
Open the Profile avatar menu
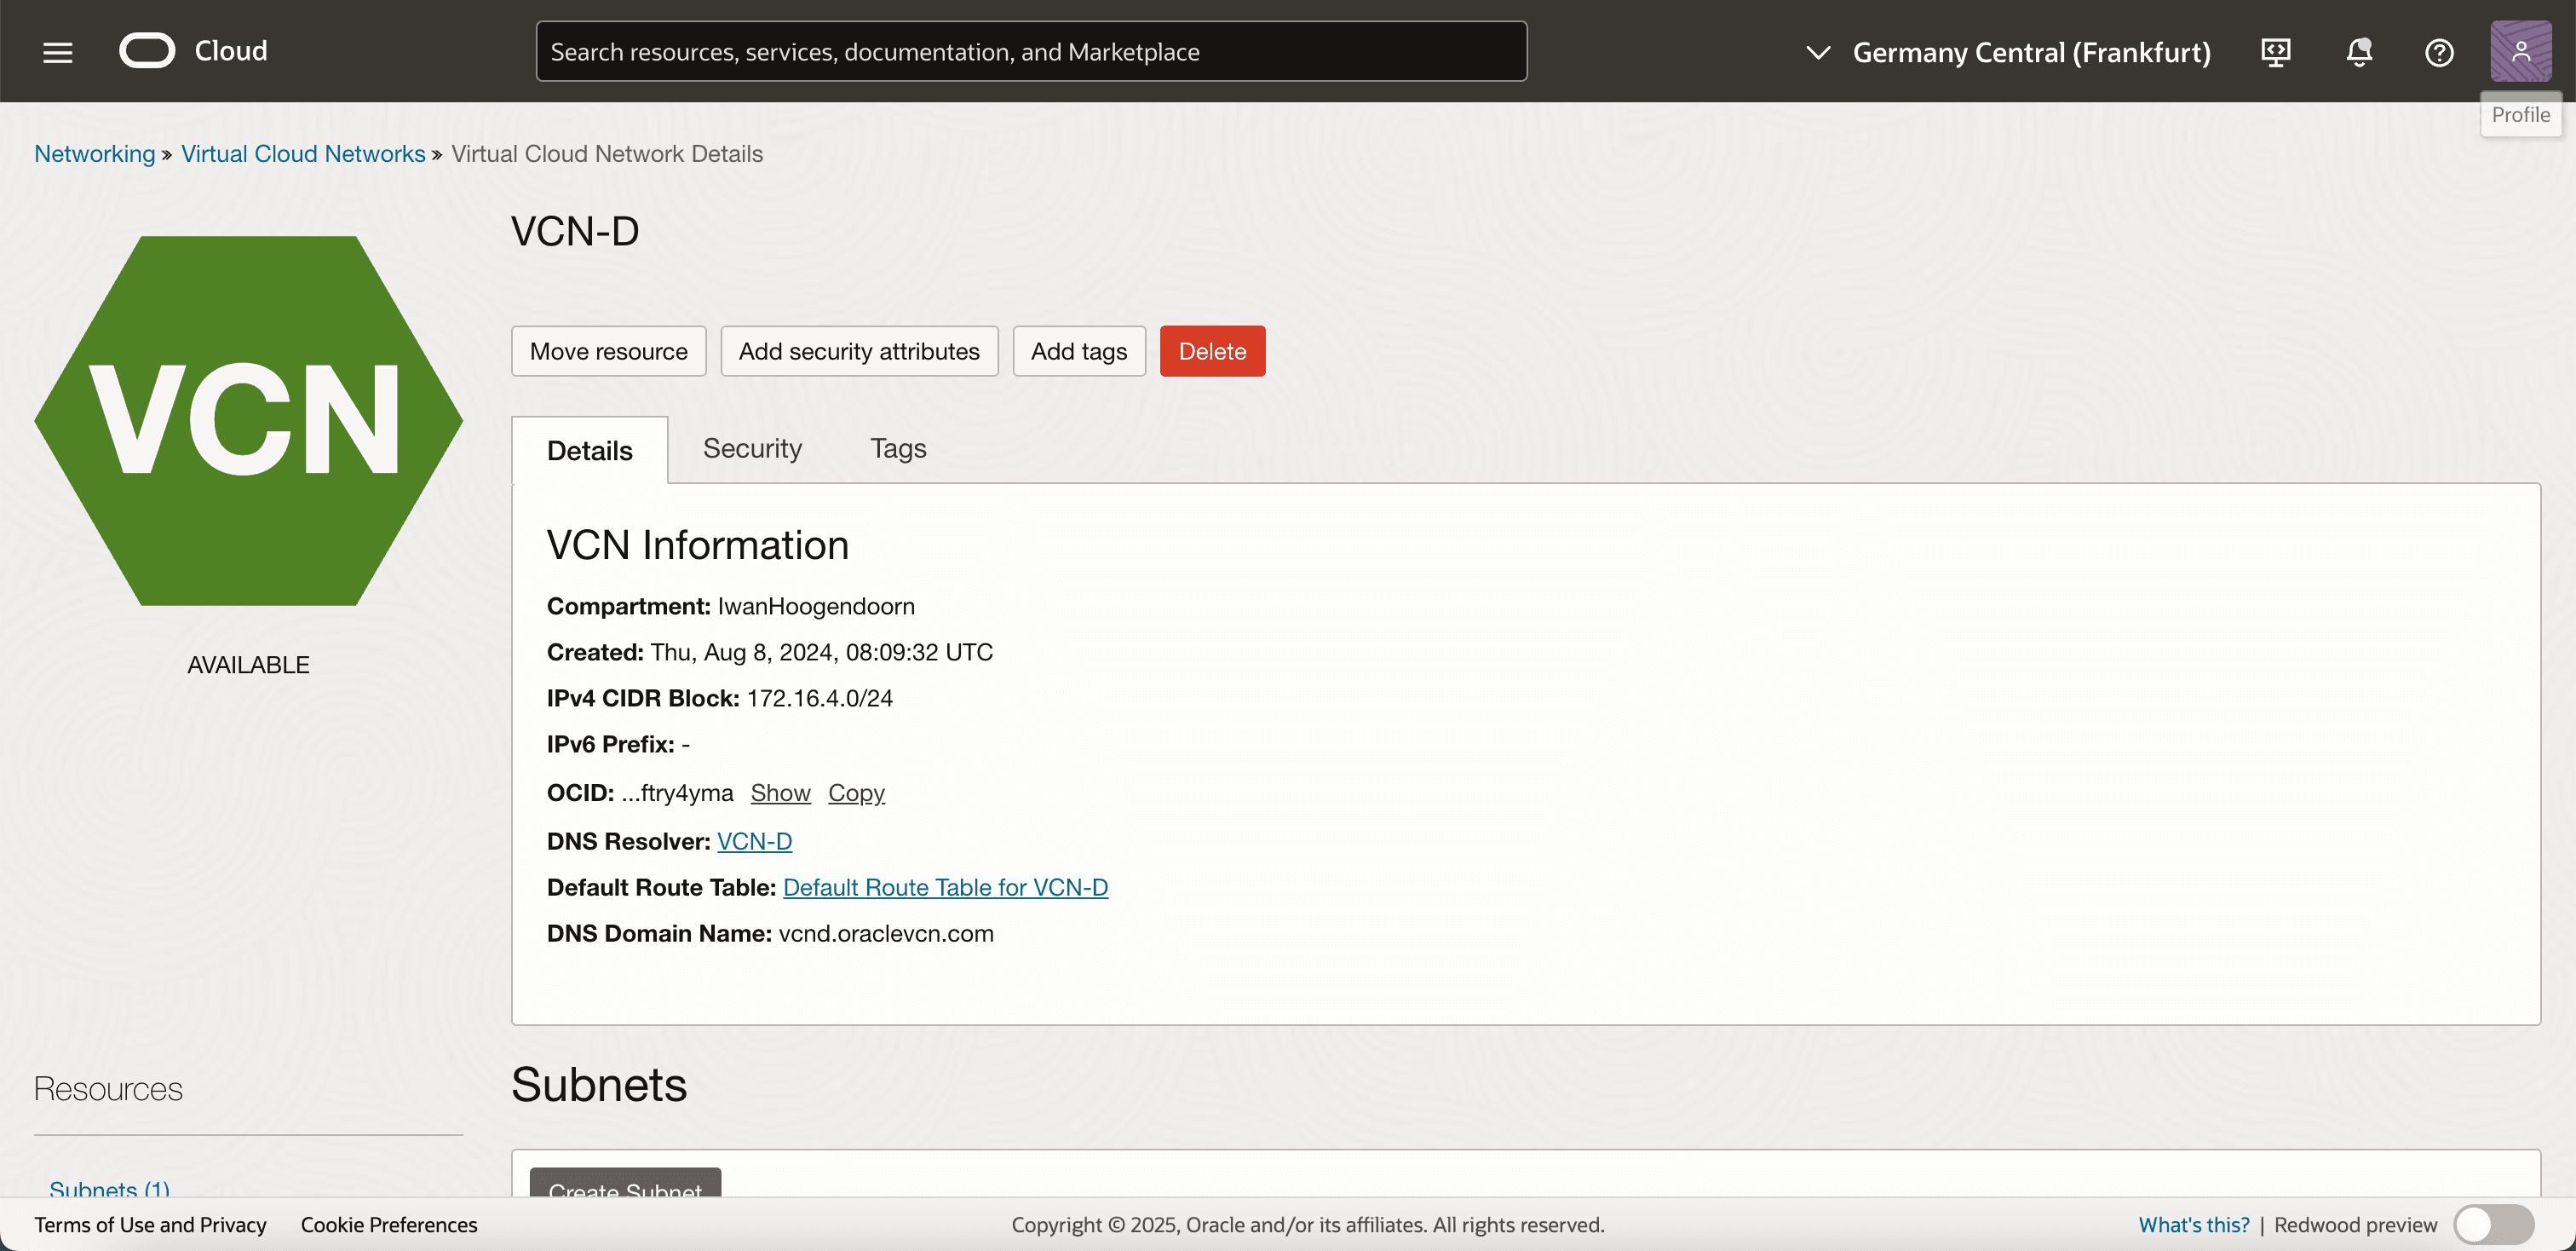pyautogui.click(x=2519, y=52)
